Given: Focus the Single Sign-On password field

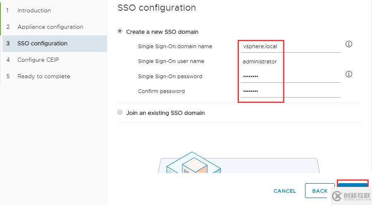Looking at the screenshot, I should [291, 76].
